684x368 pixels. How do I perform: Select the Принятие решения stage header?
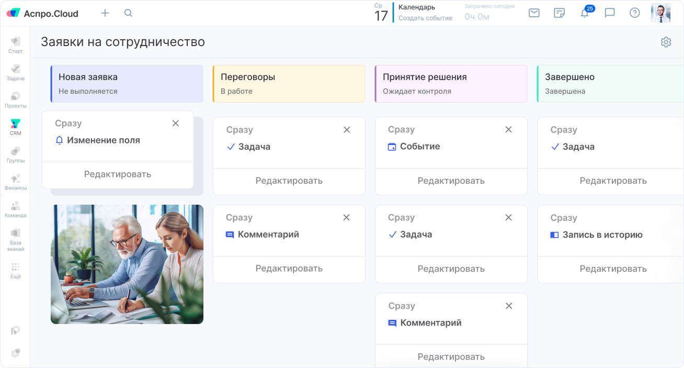tap(451, 83)
